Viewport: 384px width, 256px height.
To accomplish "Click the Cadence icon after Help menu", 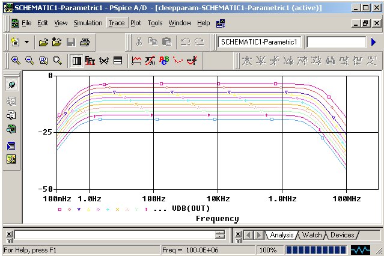I will [221, 23].
